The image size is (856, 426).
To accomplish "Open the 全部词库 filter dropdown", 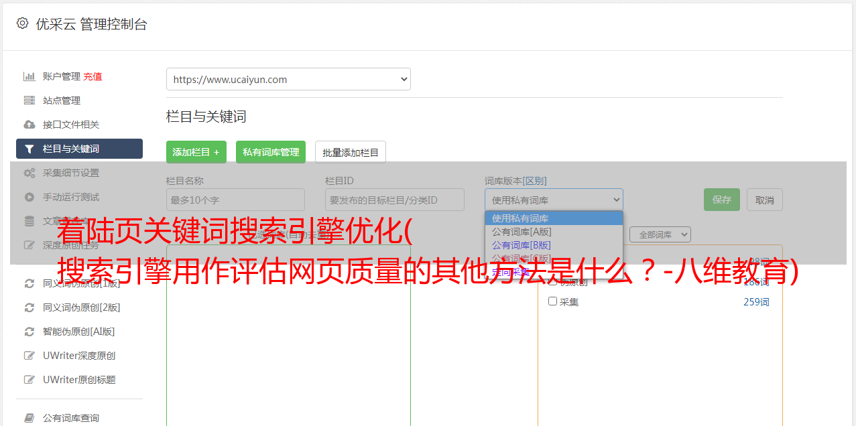I will click(660, 234).
